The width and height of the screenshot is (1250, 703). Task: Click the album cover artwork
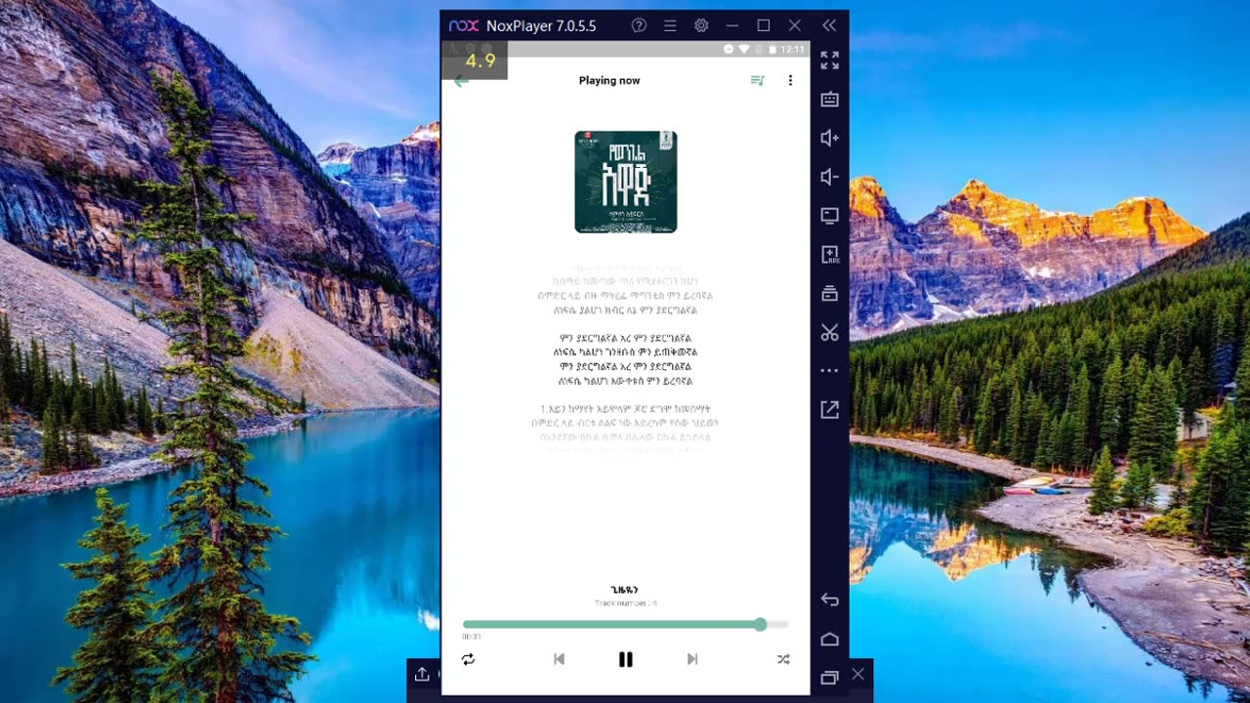626,182
